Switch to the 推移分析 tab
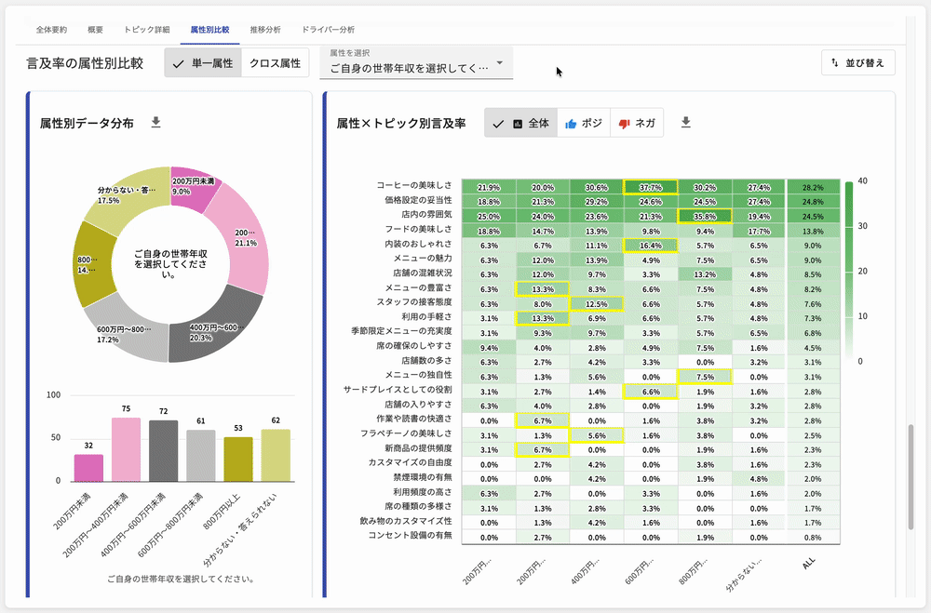931x613 pixels. pos(265,30)
